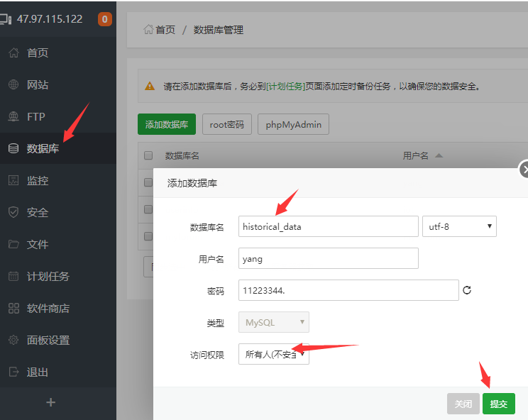Click the server IP 47.97.115.122
This screenshot has width=528, height=420.
(50, 19)
